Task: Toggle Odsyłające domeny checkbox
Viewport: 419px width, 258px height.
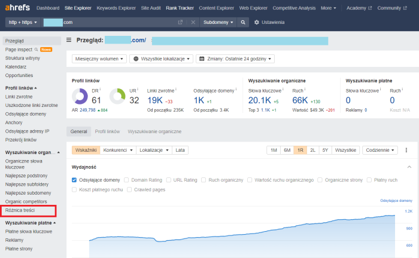Action: point(74,180)
